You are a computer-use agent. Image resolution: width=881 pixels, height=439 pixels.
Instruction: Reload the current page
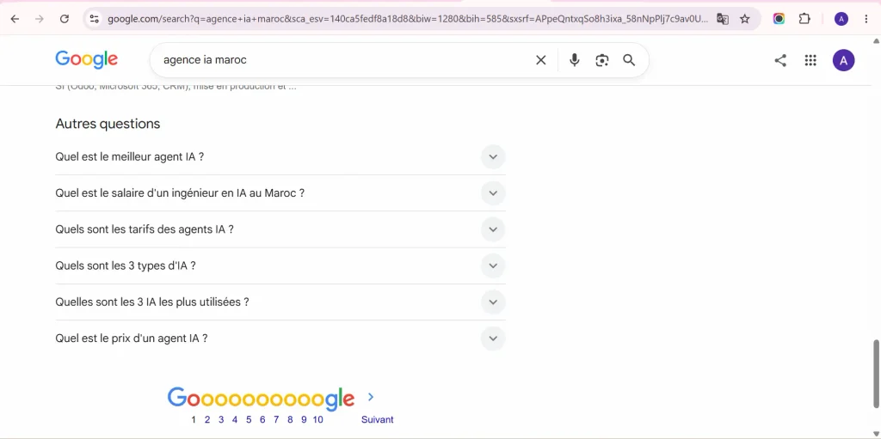64,19
